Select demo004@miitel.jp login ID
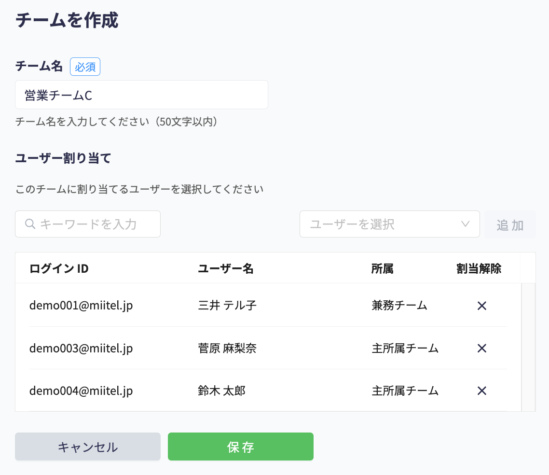 pos(81,391)
